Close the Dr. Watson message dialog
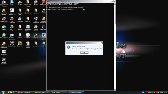 click(102, 43)
